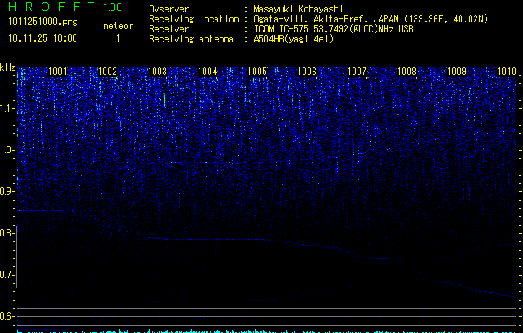Click the 0.6 kHz frequency tick
The image size is (523, 333).
(7, 316)
